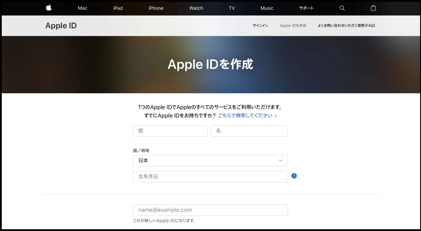Open よくお問い合わせいただく質問(FAQ) link
This screenshot has width=421, height=231.
pyautogui.click(x=346, y=25)
